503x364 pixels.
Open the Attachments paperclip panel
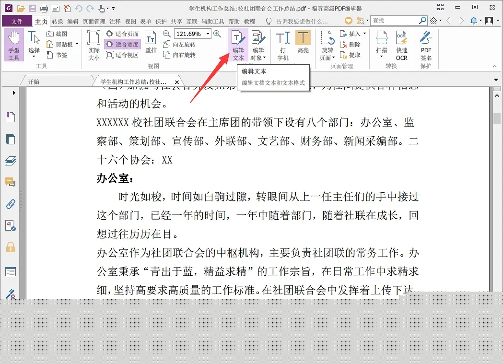(x=10, y=204)
